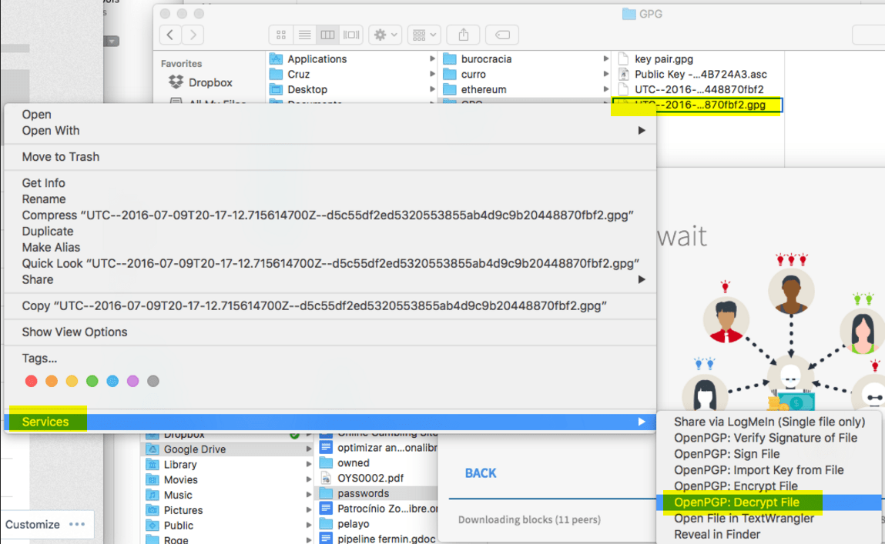Click the Share icon in the toolbar

pos(462,35)
